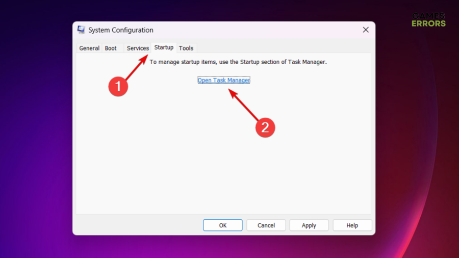459x258 pixels.
Task: Open Help for System Configuration
Action: coord(352,225)
